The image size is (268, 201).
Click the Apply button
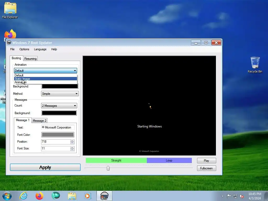(45, 167)
